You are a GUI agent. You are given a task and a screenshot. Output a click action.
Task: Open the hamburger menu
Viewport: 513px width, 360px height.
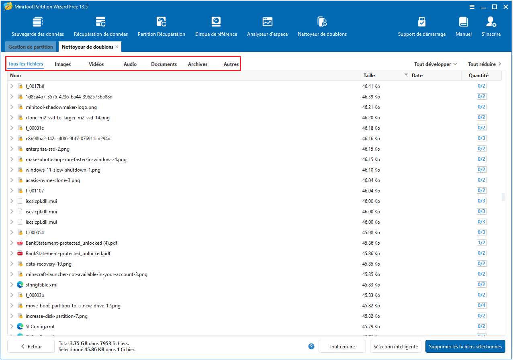[471, 6]
